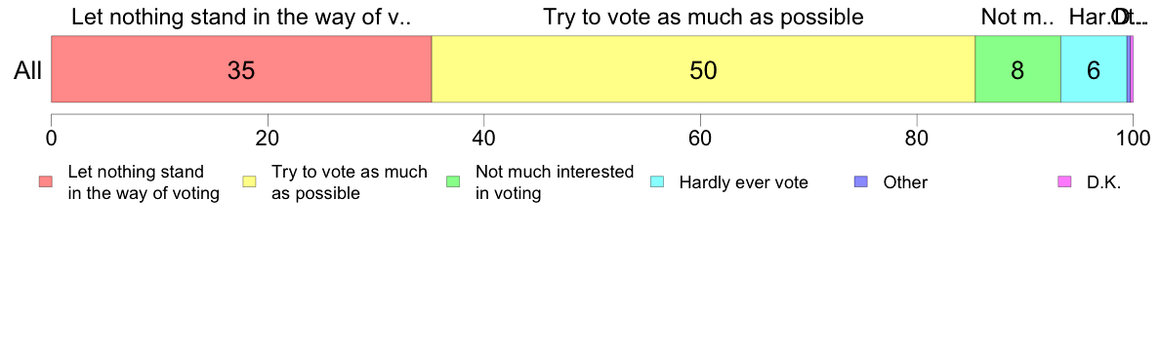Click the blue Other legend swatch
The width and height of the screenshot is (1160, 359).
point(860,181)
